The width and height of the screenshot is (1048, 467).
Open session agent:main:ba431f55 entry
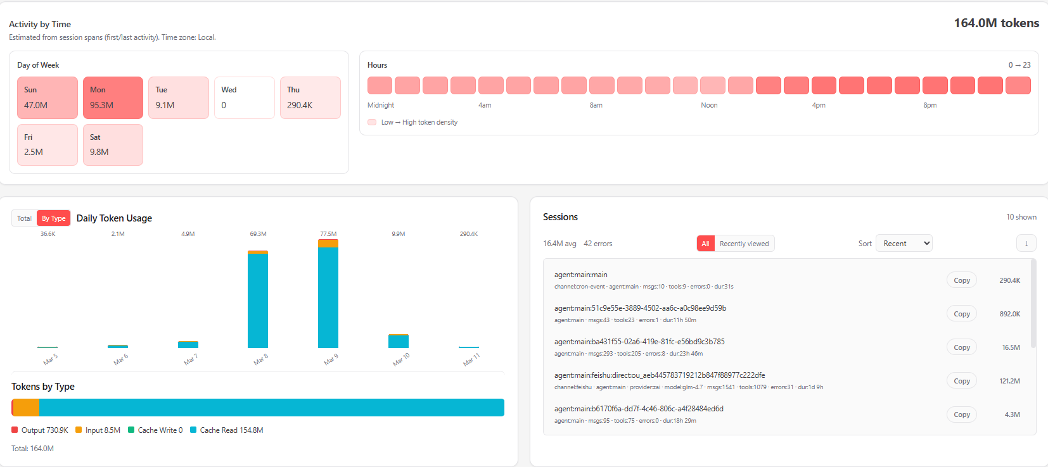tap(639, 342)
